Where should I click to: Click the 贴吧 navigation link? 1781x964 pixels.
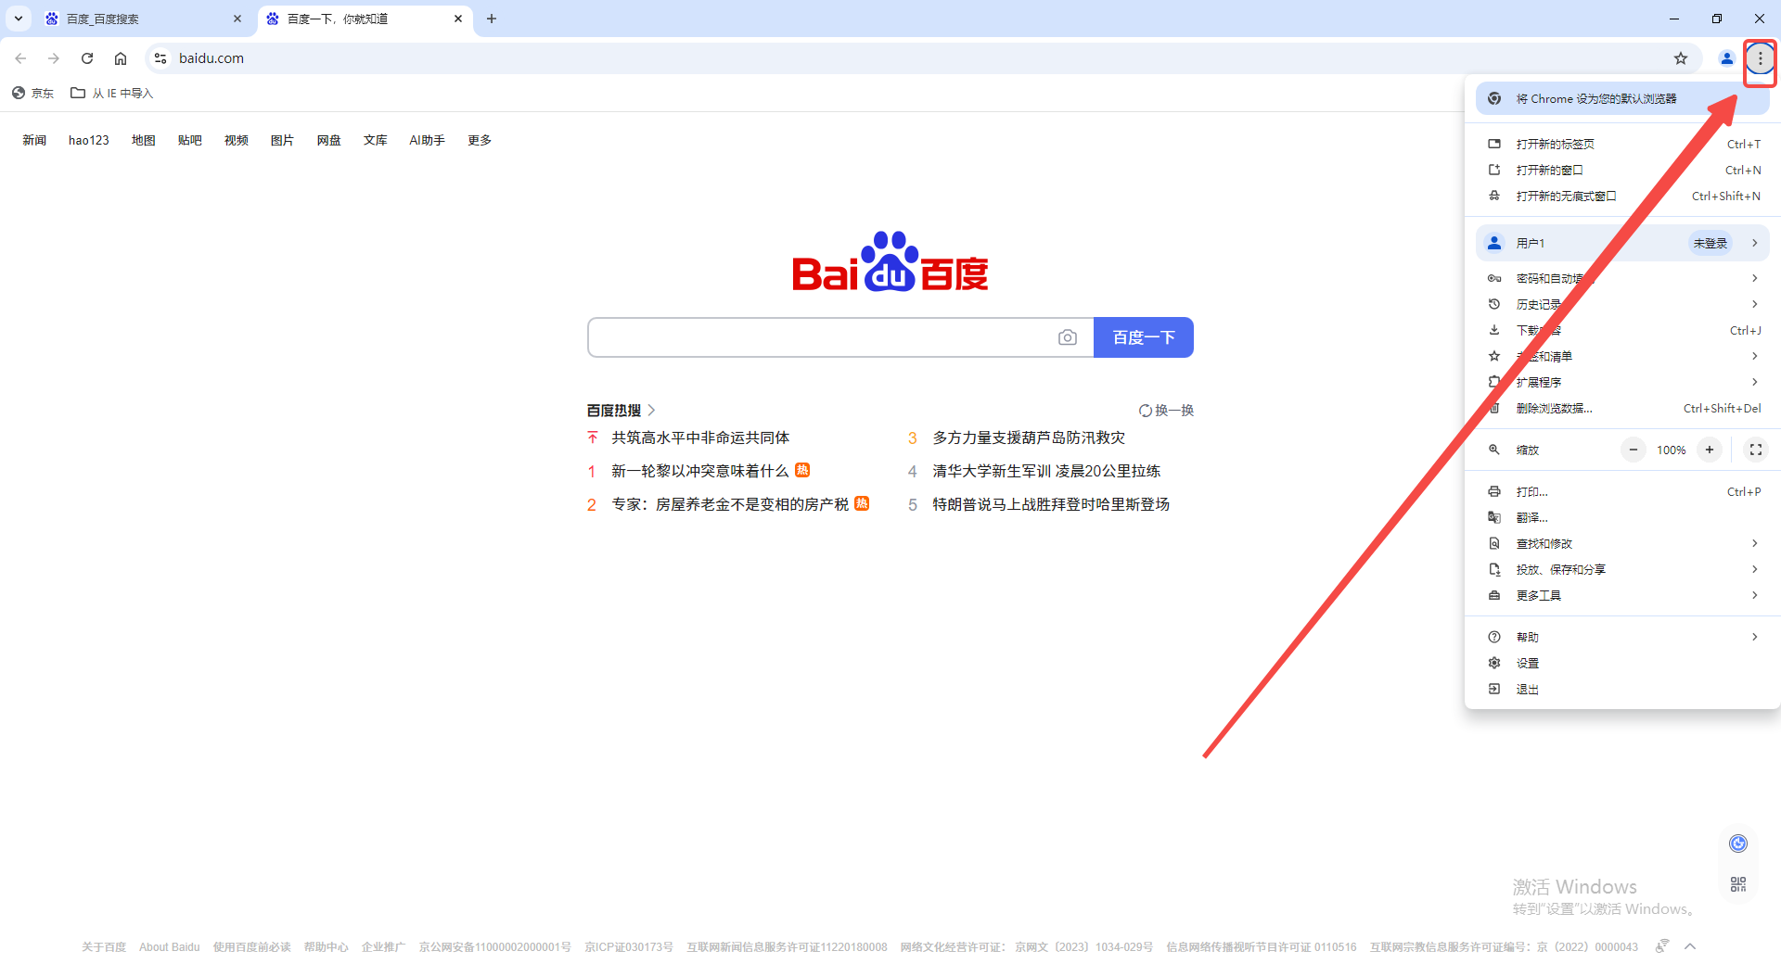tap(190, 140)
